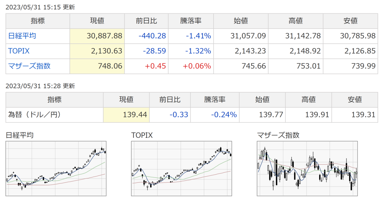The width and height of the screenshot is (386, 201).
Task: Click the 日経平均 change value -440.28
Action: pyautogui.click(x=152, y=36)
